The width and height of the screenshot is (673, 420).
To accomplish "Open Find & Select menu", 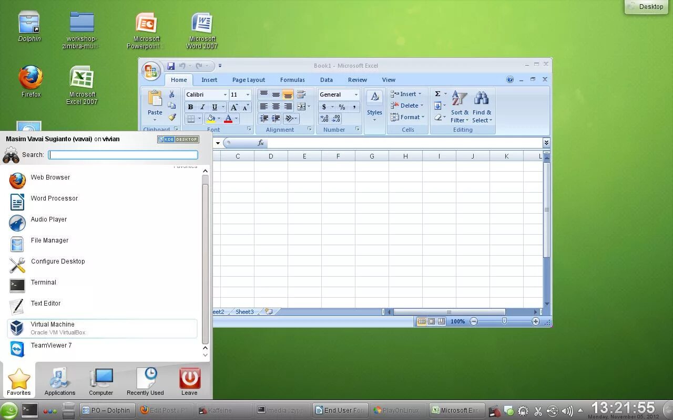I will click(x=482, y=108).
